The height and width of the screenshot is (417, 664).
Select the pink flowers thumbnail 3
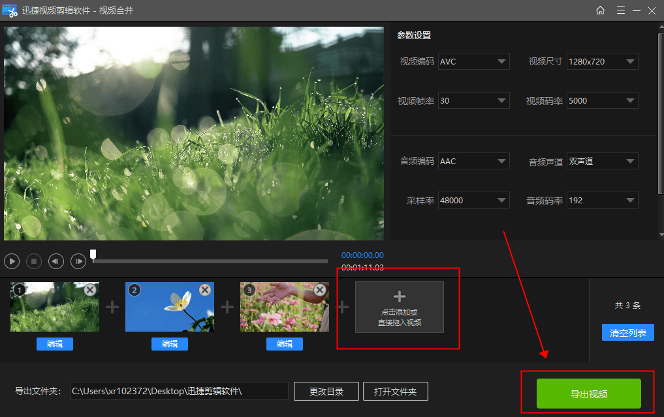pyautogui.click(x=285, y=307)
